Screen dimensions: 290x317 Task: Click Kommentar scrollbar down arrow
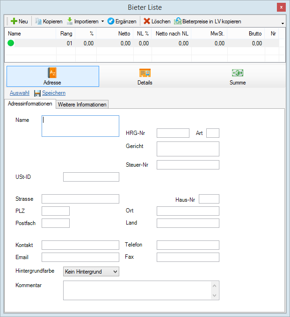point(215,296)
